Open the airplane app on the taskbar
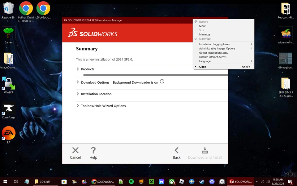Image resolution: width=297 pixels, height=186 pixels. pos(192,182)
